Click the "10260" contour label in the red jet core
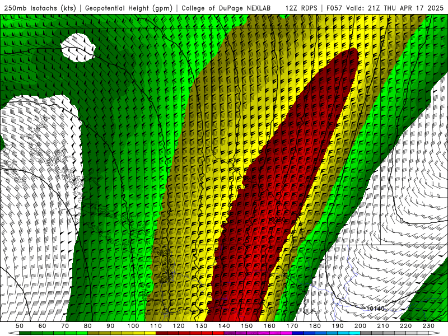448x336 pixels. pyautogui.click(x=277, y=220)
